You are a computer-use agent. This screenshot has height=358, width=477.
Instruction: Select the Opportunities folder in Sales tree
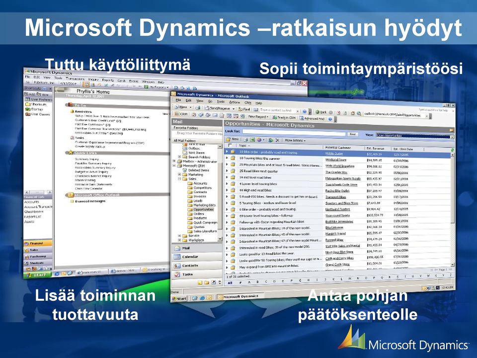(x=204, y=209)
